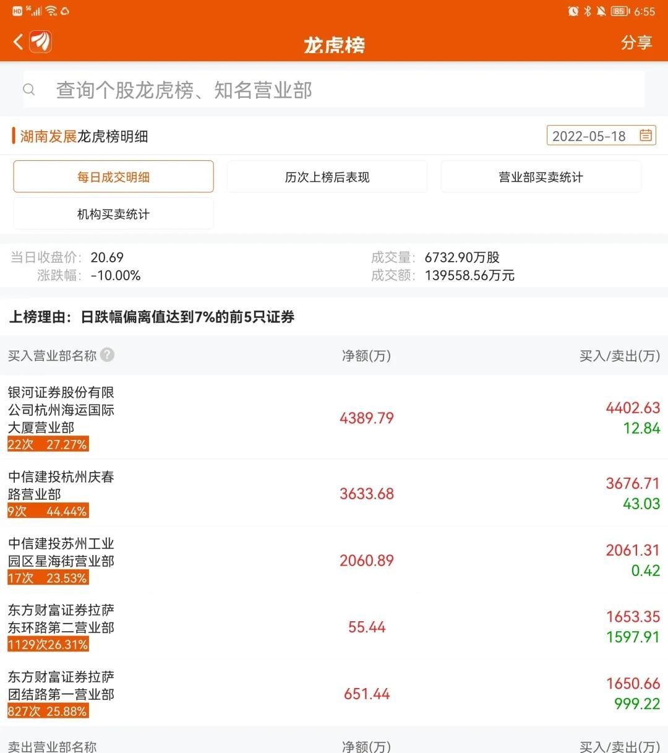Open the calendar icon in date picker
This screenshot has height=753, width=668.
(646, 136)
